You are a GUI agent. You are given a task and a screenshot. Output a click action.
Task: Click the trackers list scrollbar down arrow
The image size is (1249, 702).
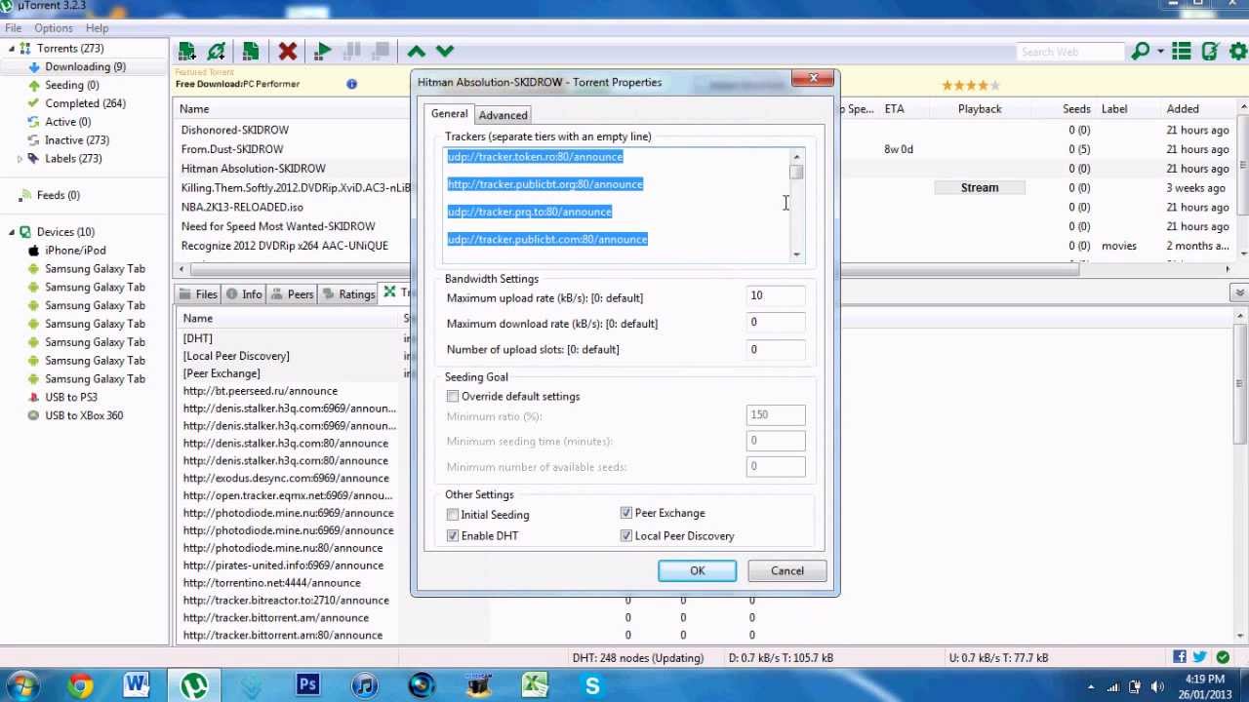(797, 254)
